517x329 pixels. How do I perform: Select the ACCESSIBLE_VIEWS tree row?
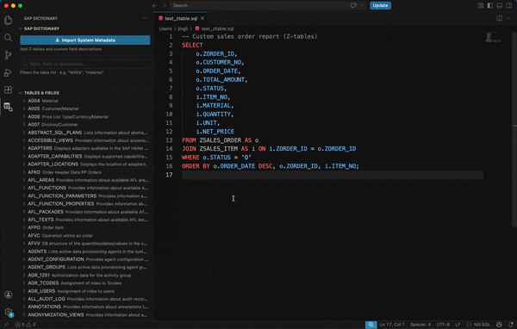point(85,140)
